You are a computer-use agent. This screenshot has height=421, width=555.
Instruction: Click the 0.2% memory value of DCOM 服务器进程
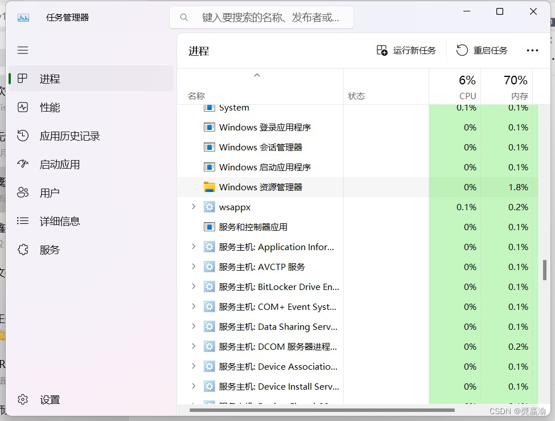[518, 346]
